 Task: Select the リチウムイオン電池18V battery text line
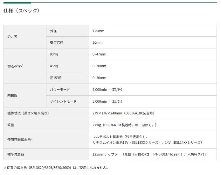point(147,142)
